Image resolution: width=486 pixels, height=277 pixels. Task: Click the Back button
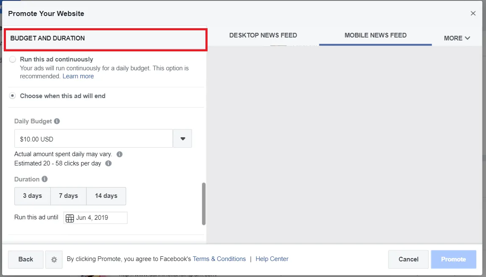[x=26, y=259]
